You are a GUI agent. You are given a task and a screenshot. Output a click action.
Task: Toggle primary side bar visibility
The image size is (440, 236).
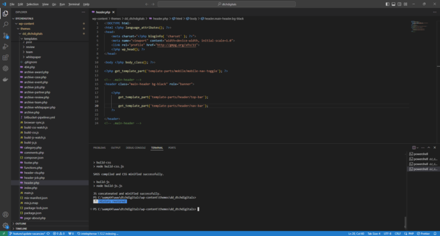tap(387, 4)
